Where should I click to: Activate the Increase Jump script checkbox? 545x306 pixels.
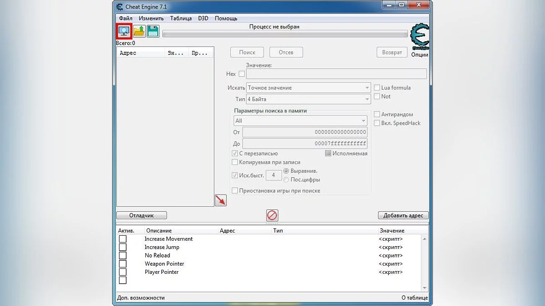123,247
